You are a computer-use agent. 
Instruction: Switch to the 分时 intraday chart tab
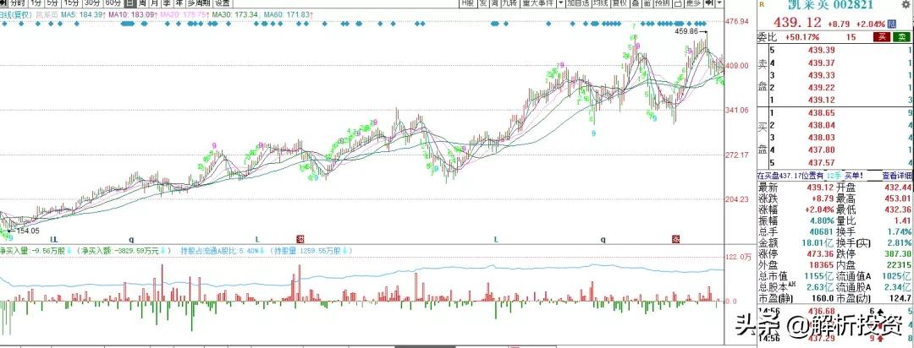tap(18, 3)
